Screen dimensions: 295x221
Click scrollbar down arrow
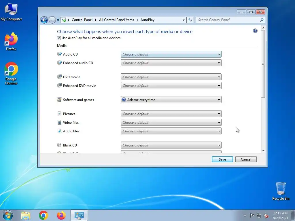(x=263, y=150)
